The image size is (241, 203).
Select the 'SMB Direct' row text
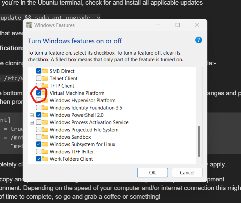(62, 71)
